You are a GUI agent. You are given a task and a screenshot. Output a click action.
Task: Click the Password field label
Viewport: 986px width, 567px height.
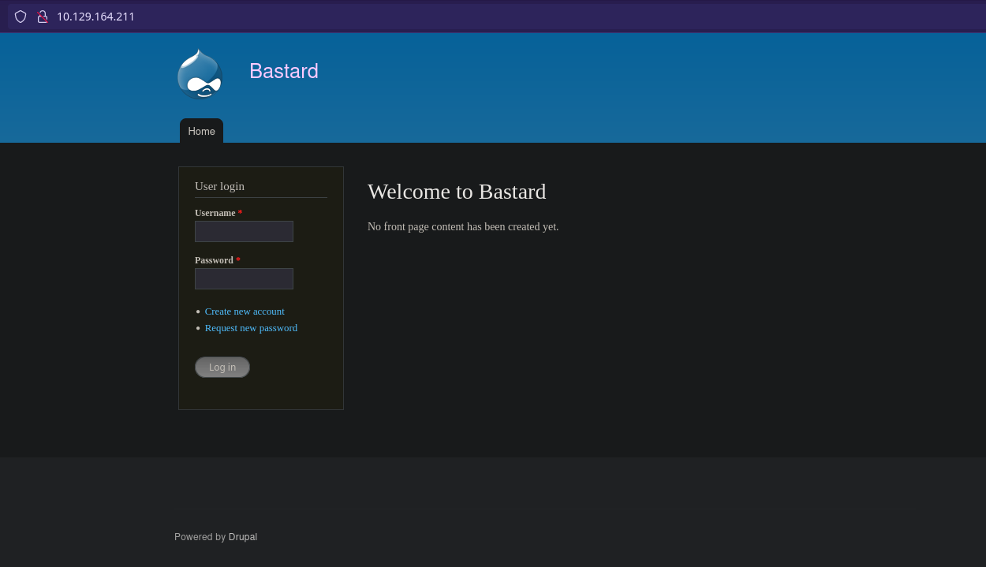pyautogui.click(x=214, y=260)
